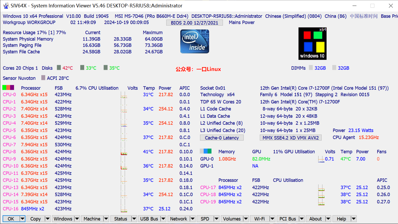Open the Network menu button
This screenshot has height=224, width=398.
coord(178,219)
